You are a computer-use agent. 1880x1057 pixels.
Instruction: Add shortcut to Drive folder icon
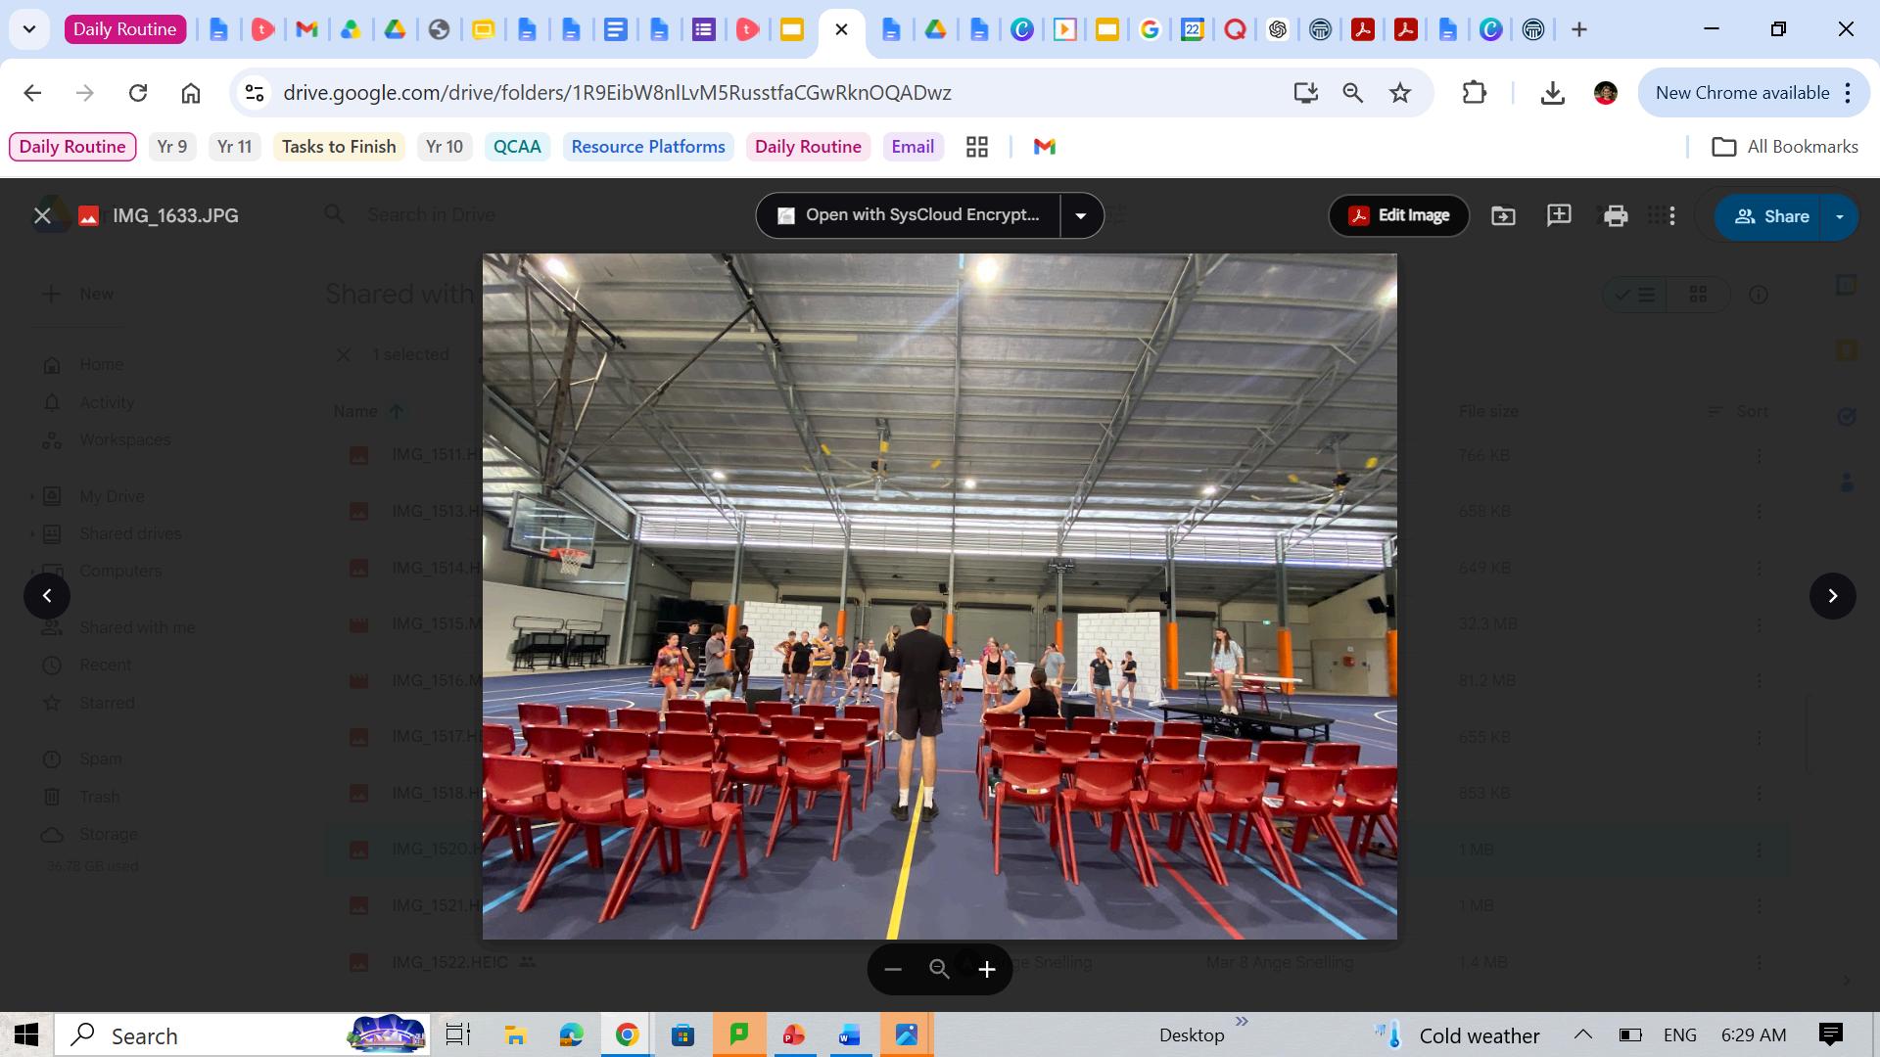pos(1503,216)
